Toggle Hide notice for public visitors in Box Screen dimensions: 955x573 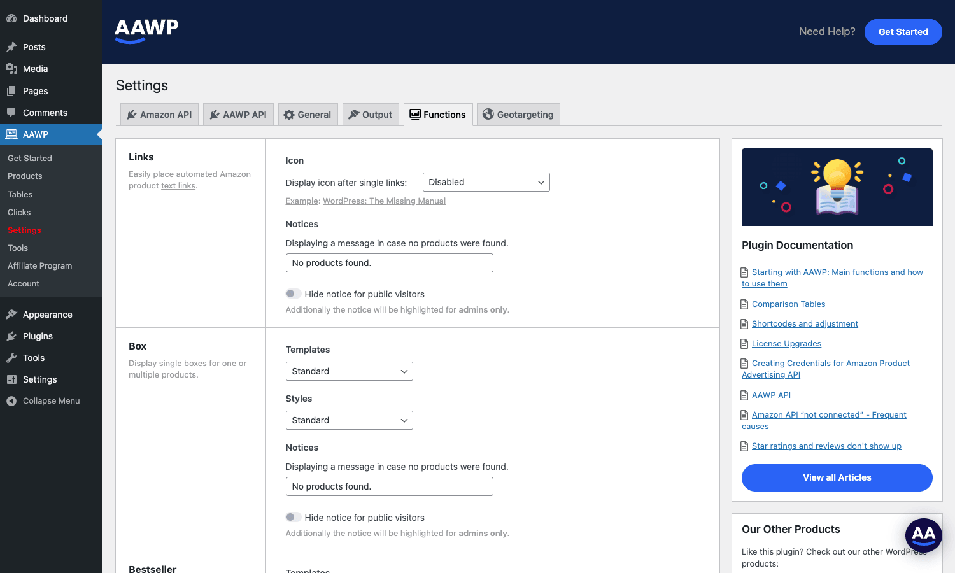pyautogui.click(x=294, y=517)
